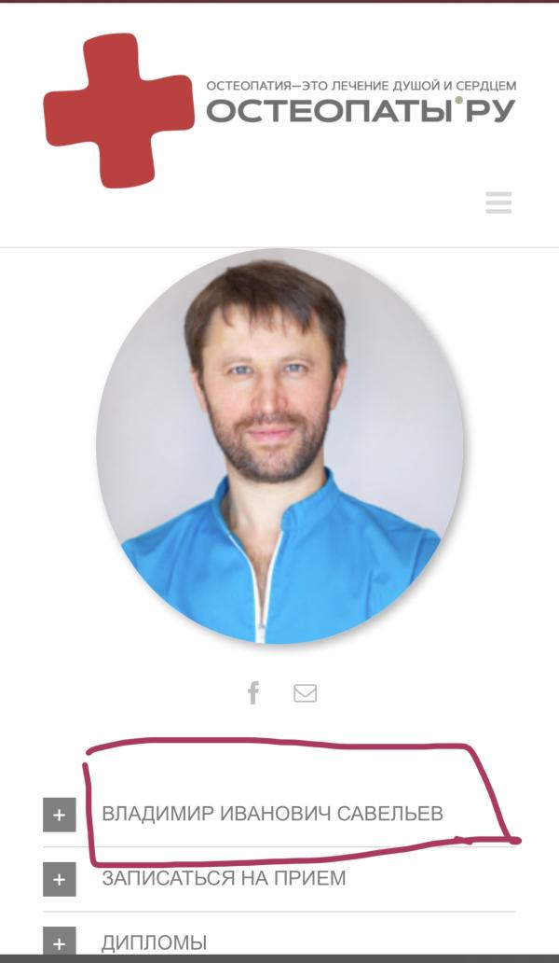Screen dimensions: 559x963
Task: Click the dark bar at the page bottom
Action: (279, 958)
